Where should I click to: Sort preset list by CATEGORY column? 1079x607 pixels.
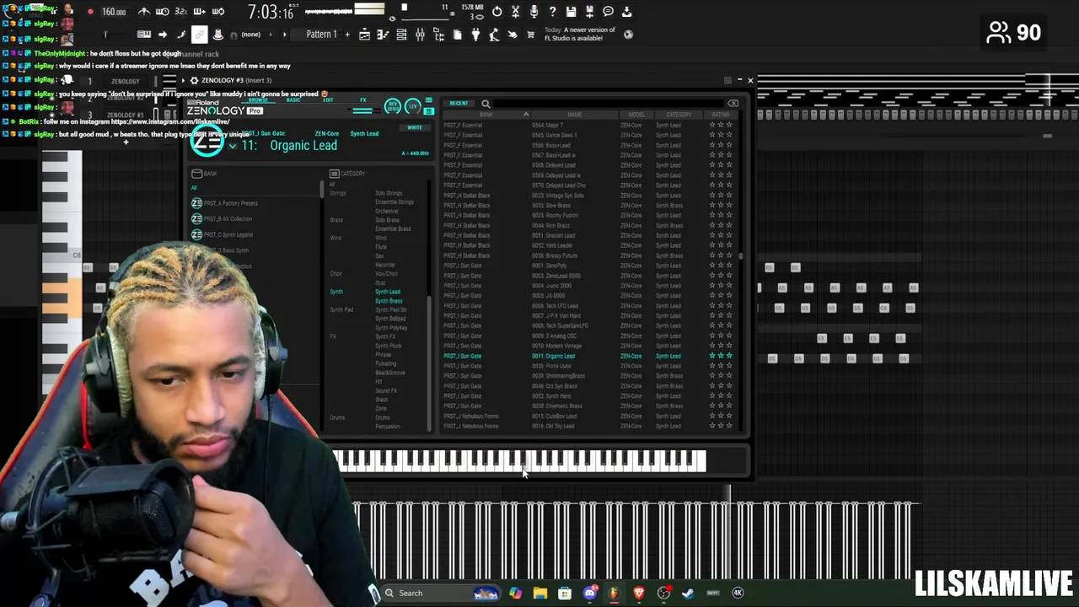coord(679,115)
